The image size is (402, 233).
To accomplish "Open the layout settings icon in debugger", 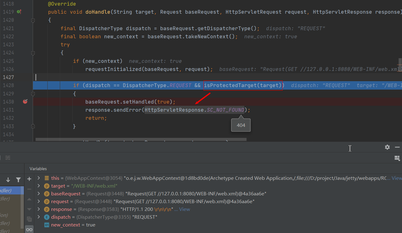I will coord(397,158).
